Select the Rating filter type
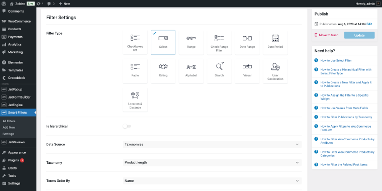The width and height of the screenshot is (382, 191). click(163, 71)
